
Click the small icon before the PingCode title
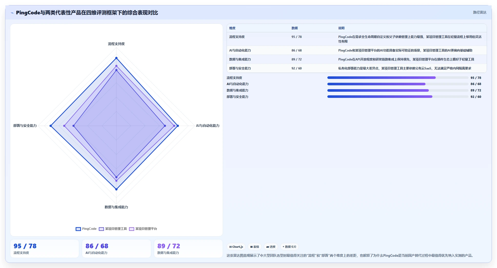point(12,13)
